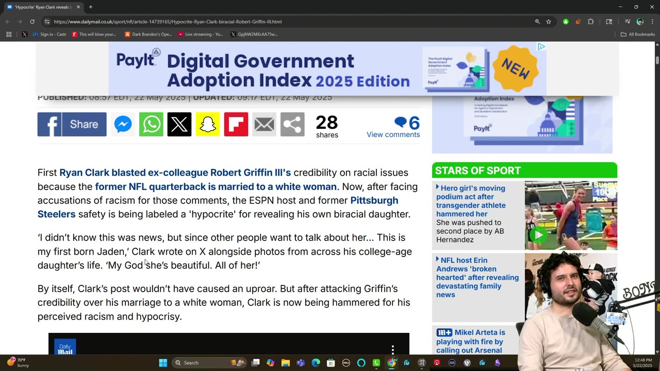This screenshot has height=371, width=660.
Task: Open File Explorer from the taskbar
Action: [x=286, y=363]
